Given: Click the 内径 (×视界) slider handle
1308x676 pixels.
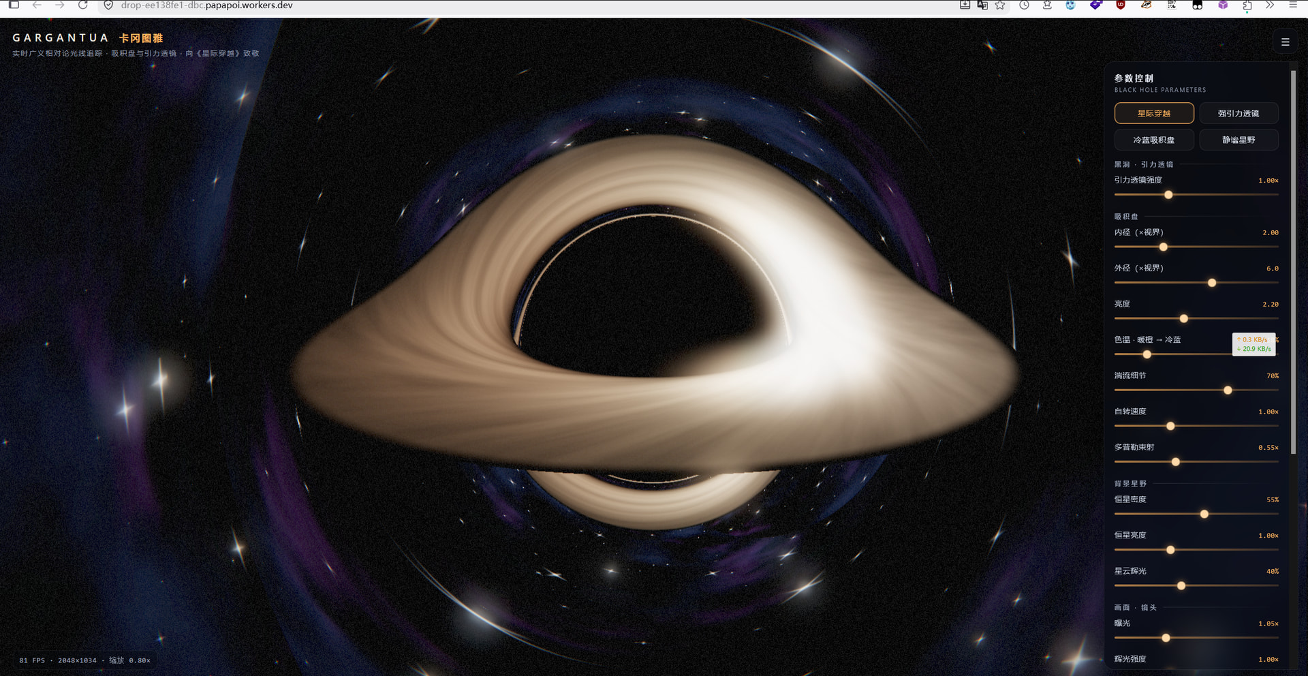Looking at the screenshot, I should (x=1164, y=247).
